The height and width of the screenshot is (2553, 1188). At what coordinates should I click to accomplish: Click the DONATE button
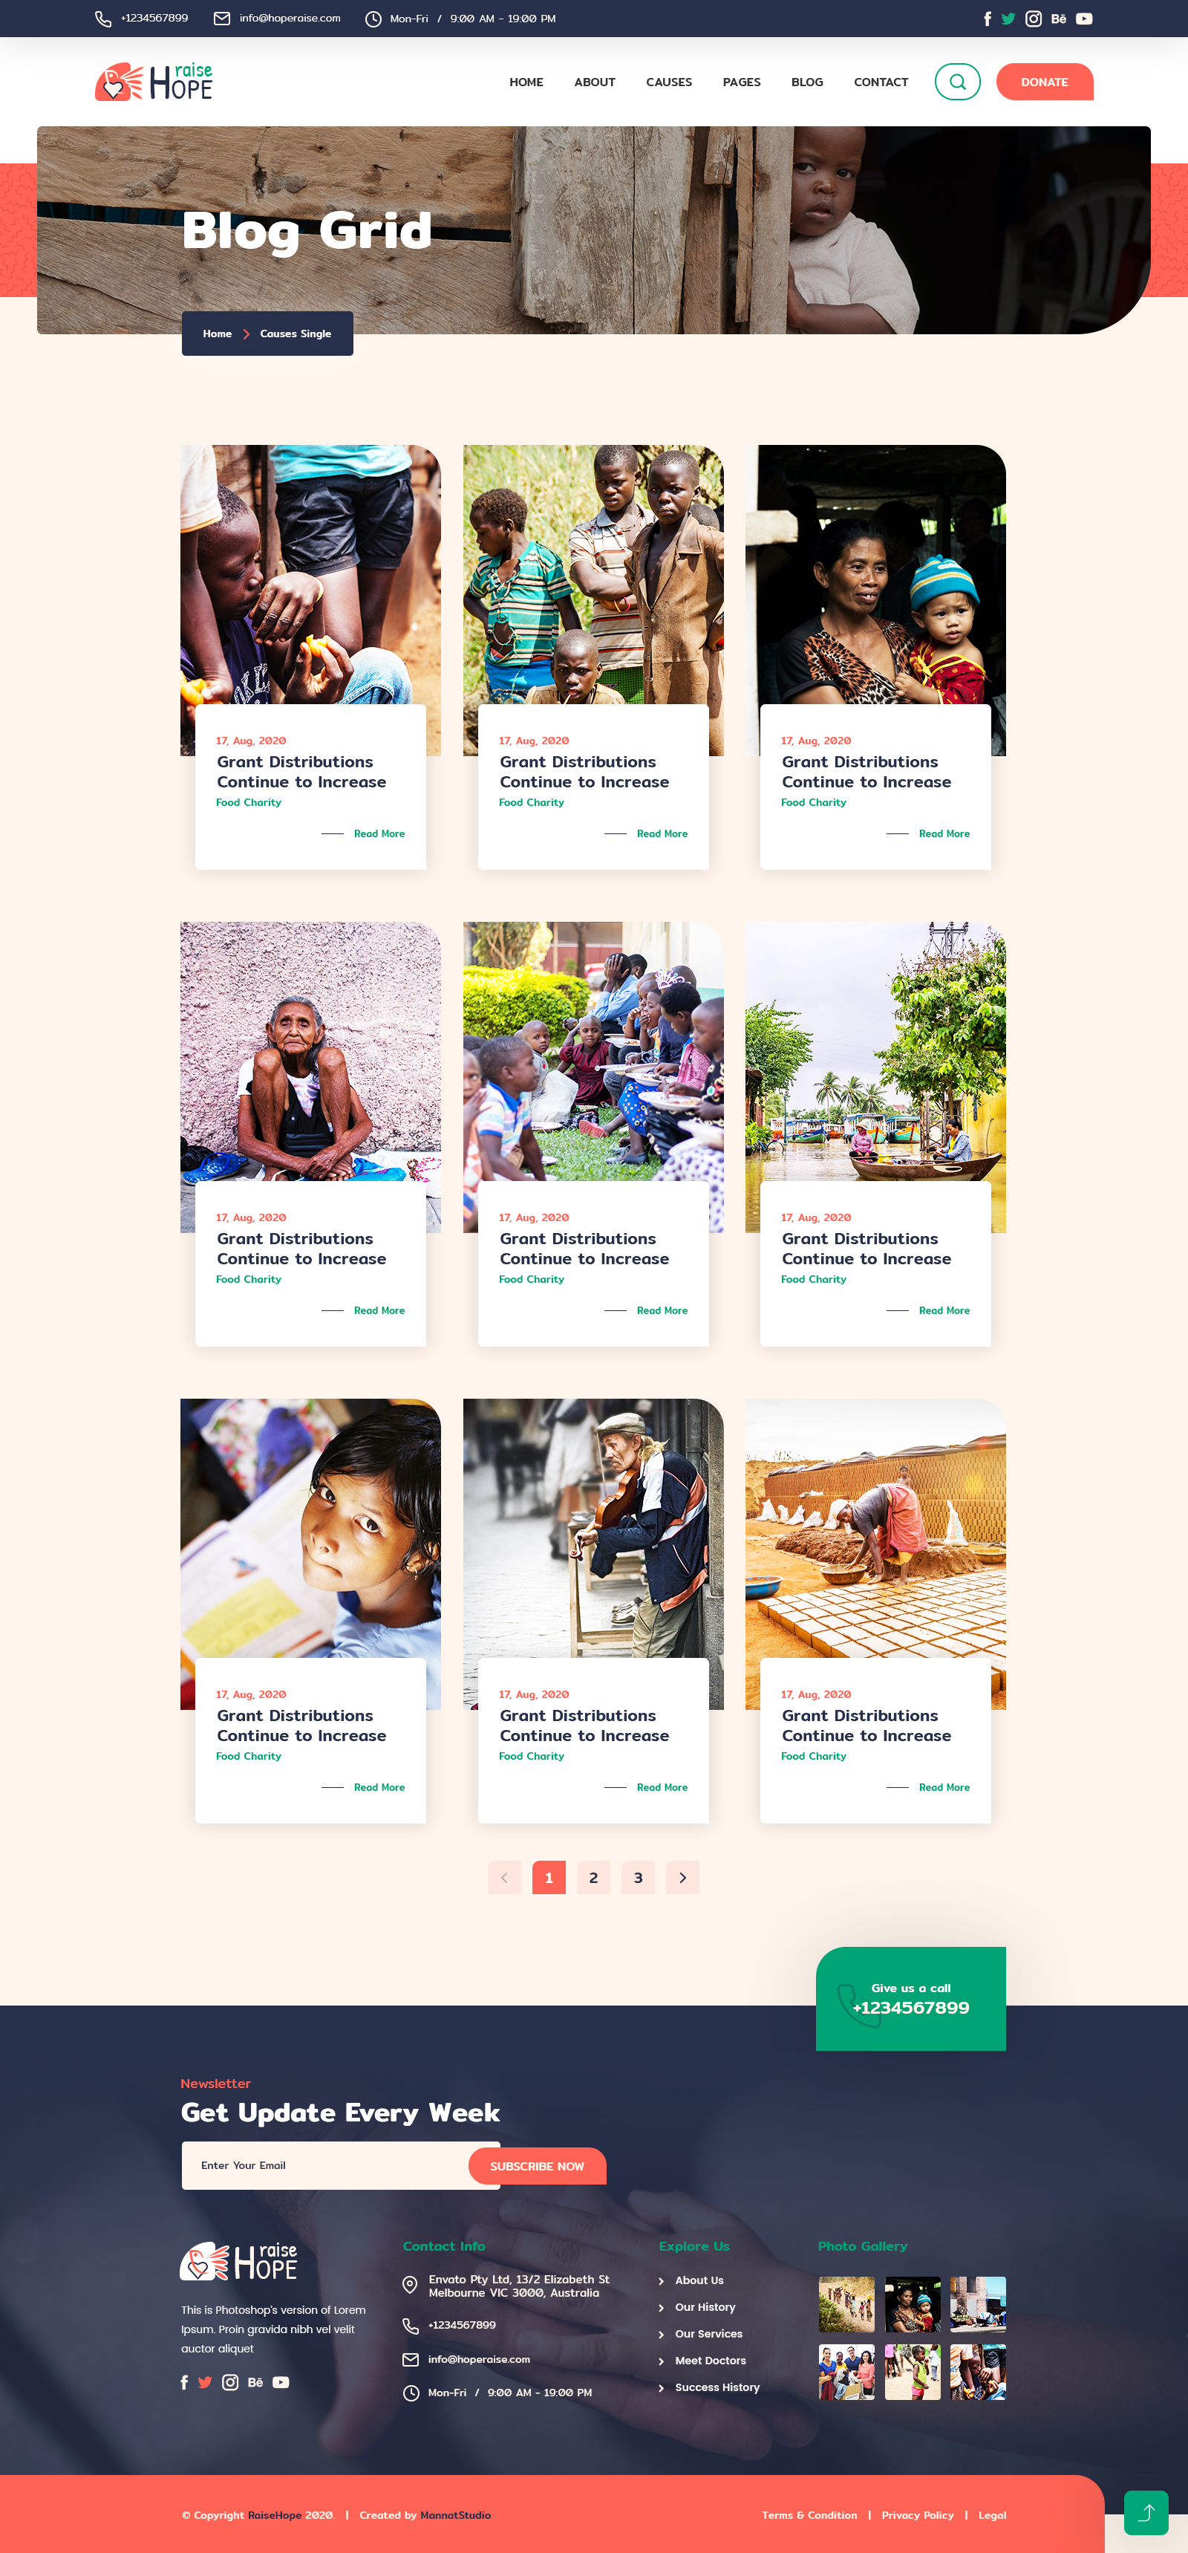(1045, 82)
